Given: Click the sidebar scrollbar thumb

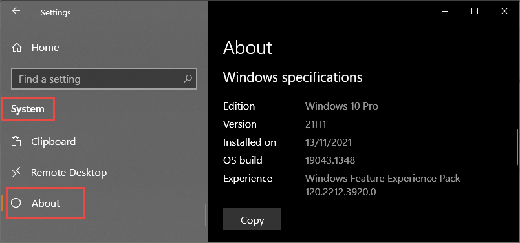Looking at the screenshot, I should point(206,215).
